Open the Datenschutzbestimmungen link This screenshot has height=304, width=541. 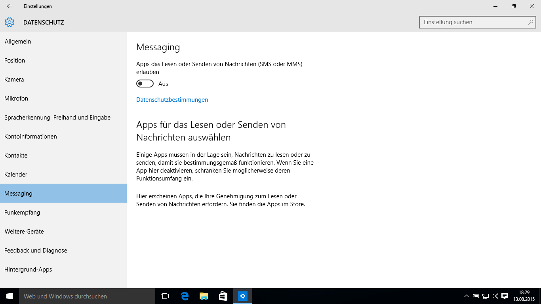pyautogui.click(x=172, y=100)
